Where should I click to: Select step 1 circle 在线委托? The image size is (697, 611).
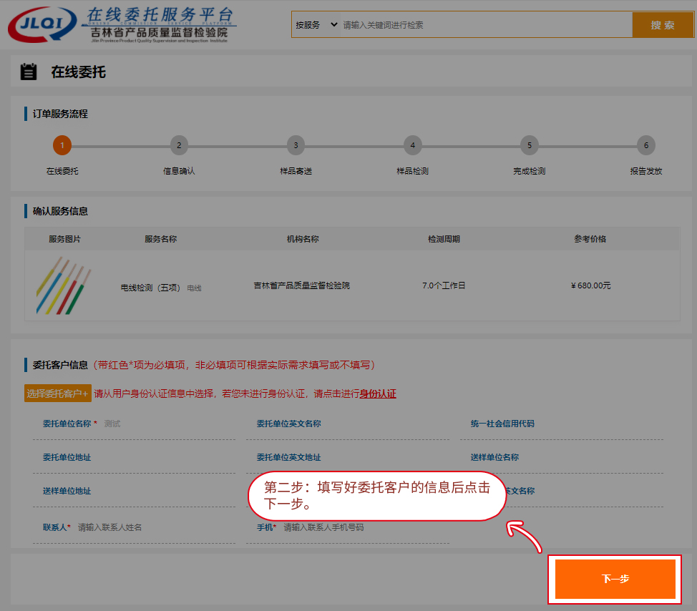click(x=62, y=146)
